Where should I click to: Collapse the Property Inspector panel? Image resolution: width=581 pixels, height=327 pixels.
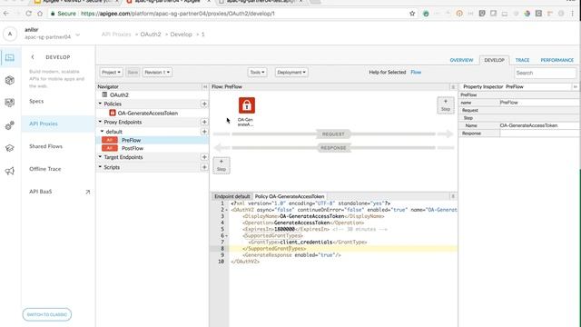(x=575, y=86)
